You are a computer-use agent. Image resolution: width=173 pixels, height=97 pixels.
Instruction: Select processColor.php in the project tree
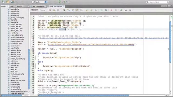click(17, 35)
